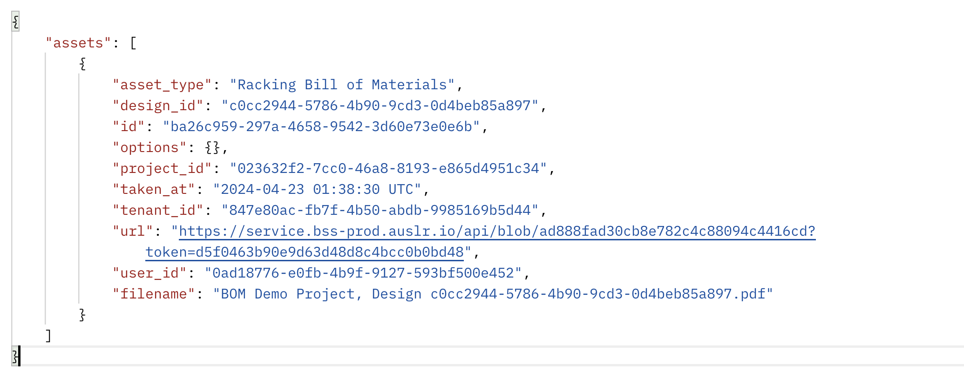This screenshot has height=371, width=964.
Task: Click the tenant_id value starting with 847e80ac
Action: click(380, 211)
